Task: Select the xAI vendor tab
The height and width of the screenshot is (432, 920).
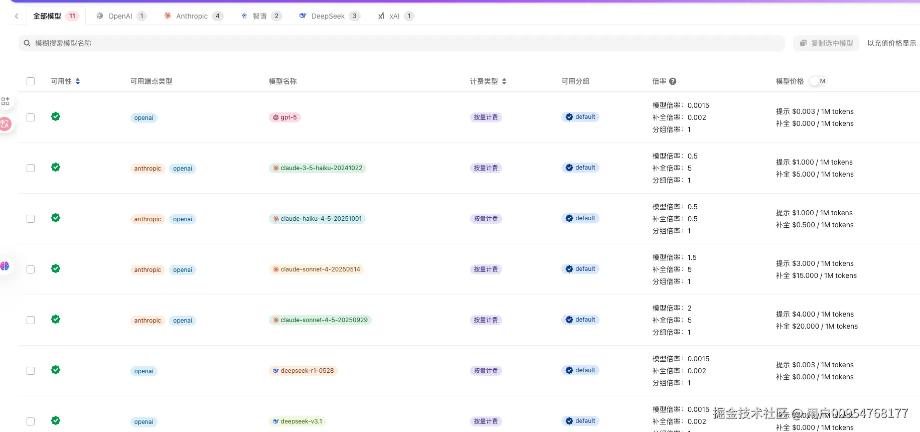Action: (x=395, y=16)
